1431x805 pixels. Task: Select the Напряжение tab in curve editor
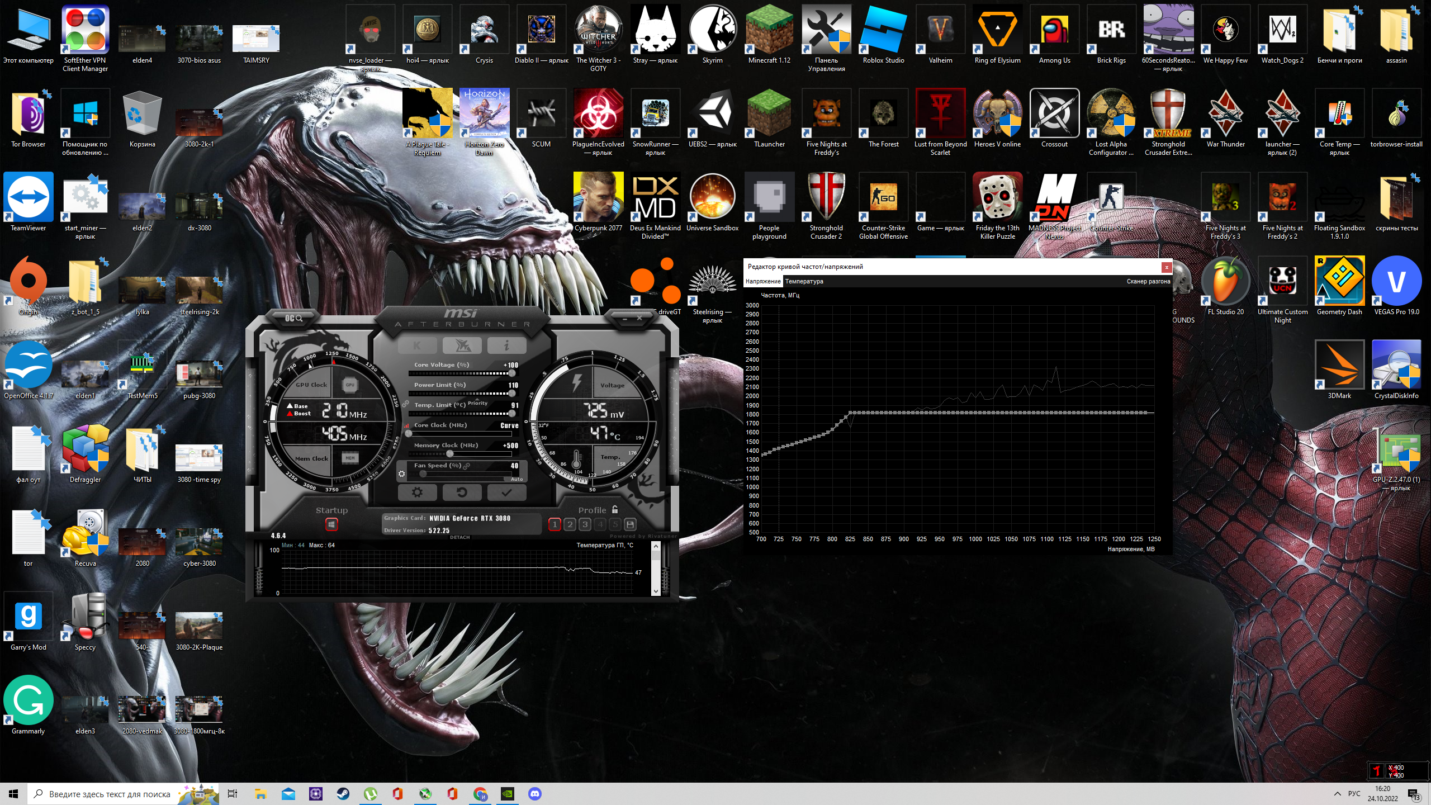[762, 281]
